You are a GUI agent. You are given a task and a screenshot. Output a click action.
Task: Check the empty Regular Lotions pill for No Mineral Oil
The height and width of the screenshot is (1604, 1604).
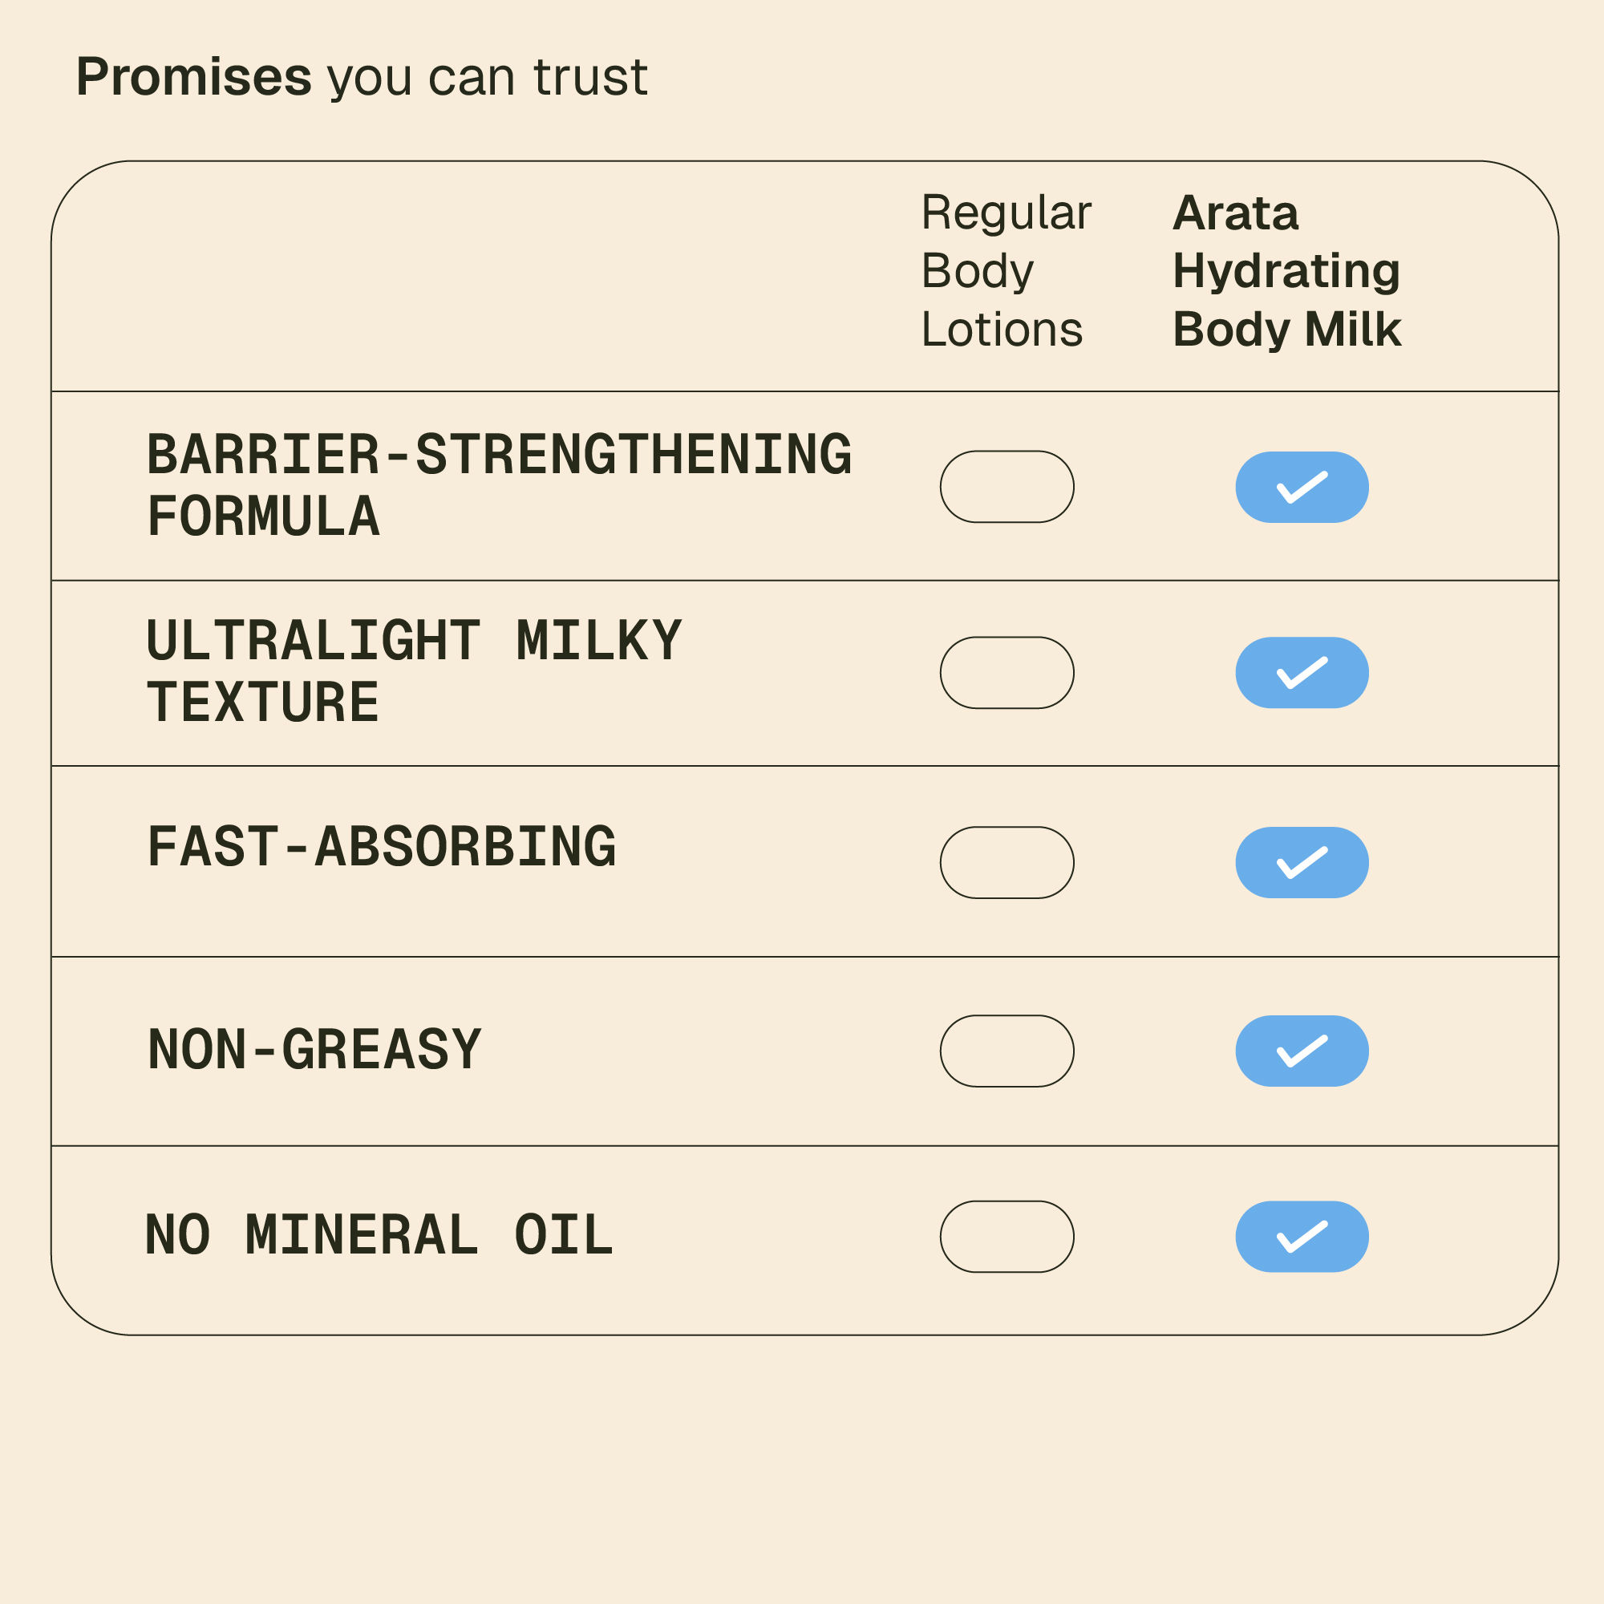(x=1007, y=1237)
